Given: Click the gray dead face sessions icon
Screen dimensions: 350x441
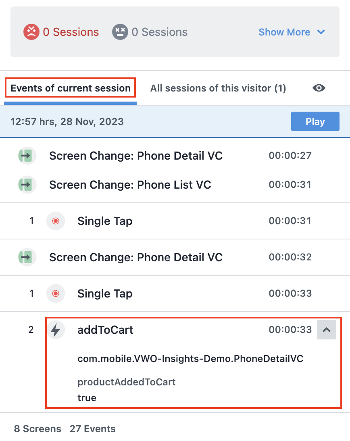Looking at the screenshot, I should pos(120,32).
